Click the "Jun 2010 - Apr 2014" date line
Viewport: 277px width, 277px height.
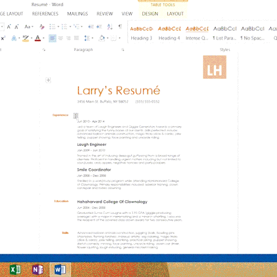click(x=91, y=121)
